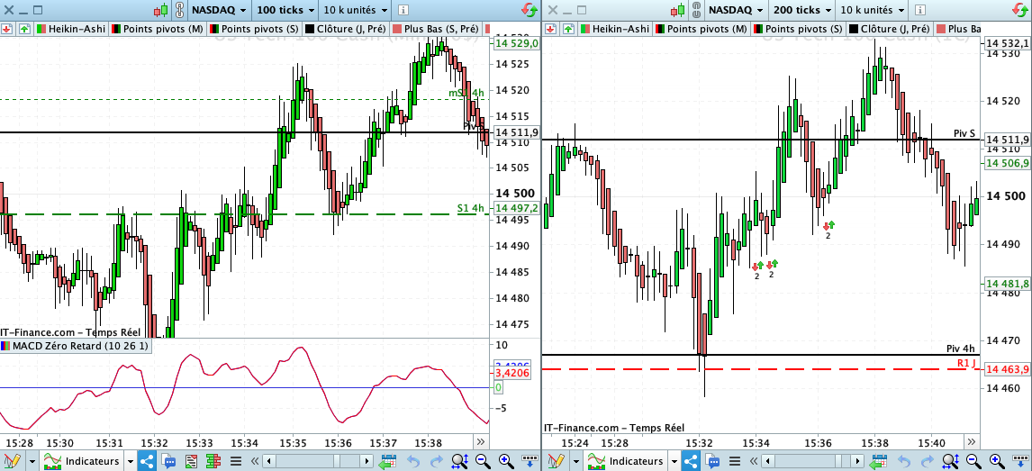Screen dimensions: 1032x471
Task: Click the calendar go-to-date icon in left chart
Action: 387,461
